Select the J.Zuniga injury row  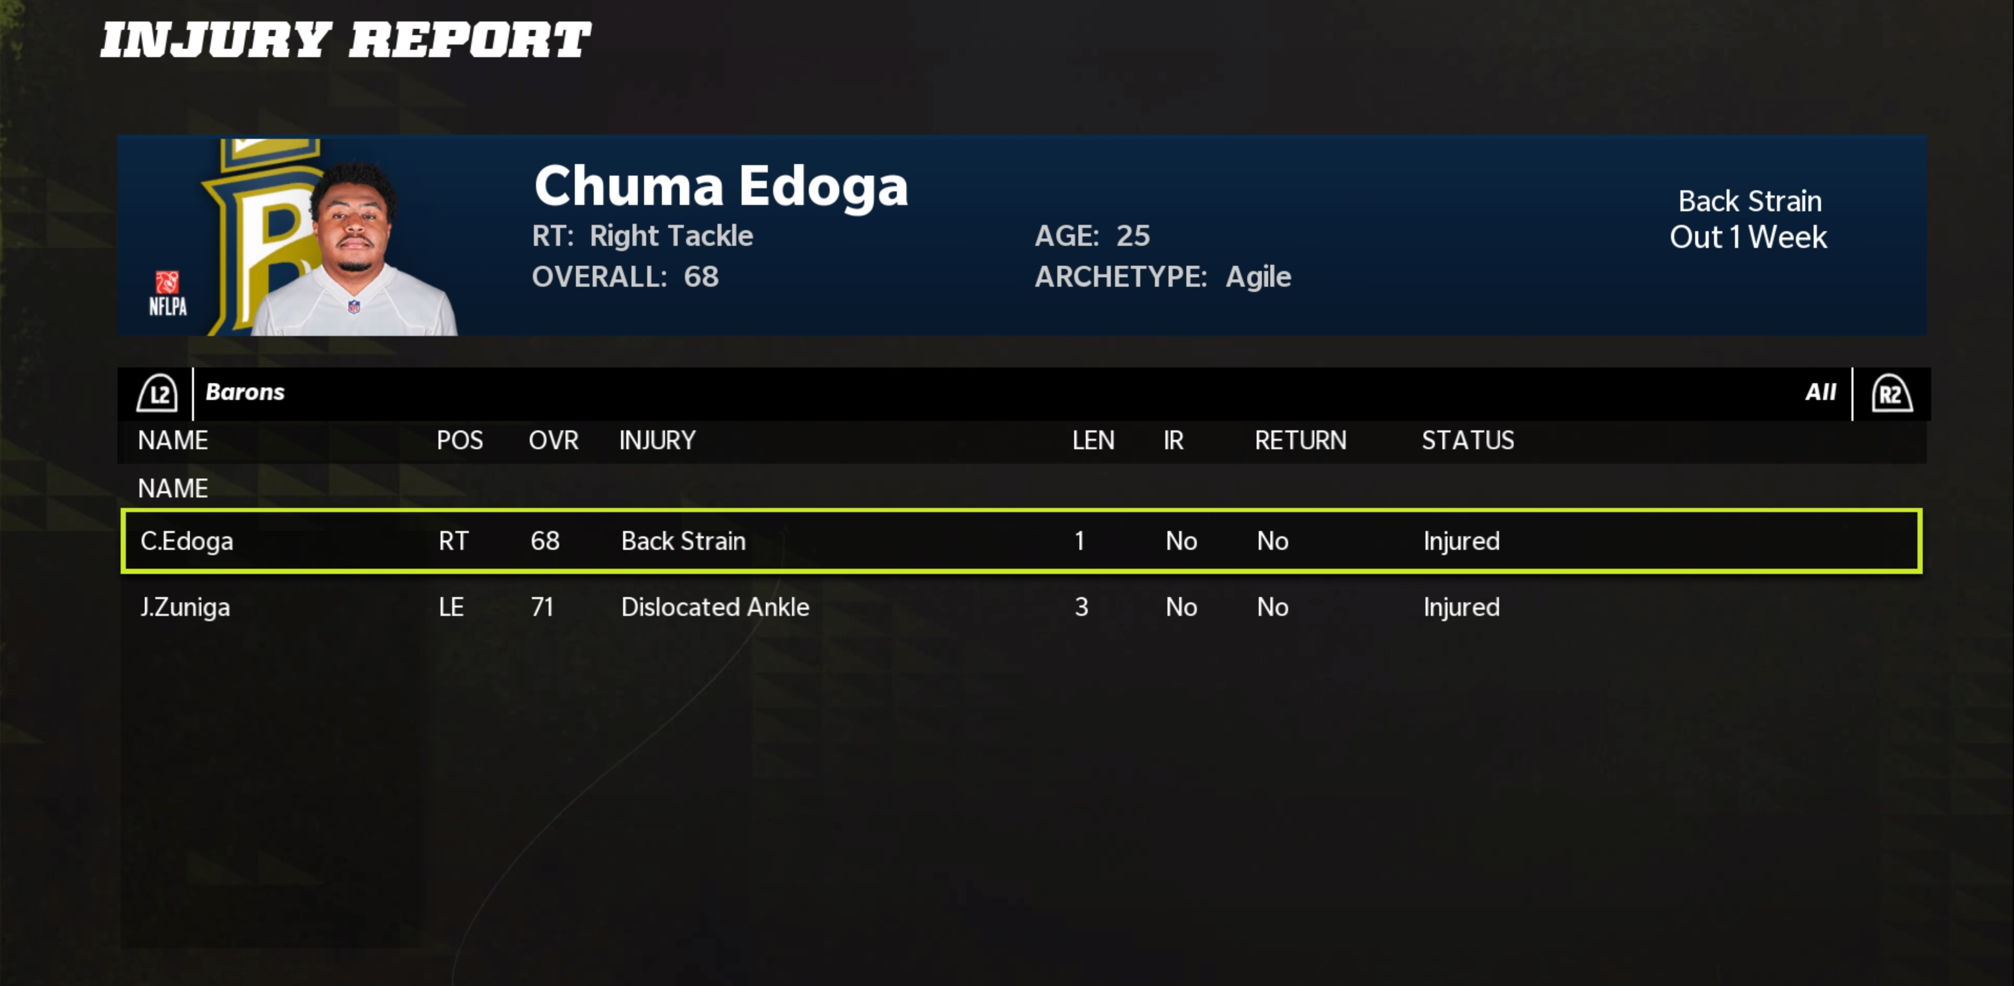(x=1020, y=607)
